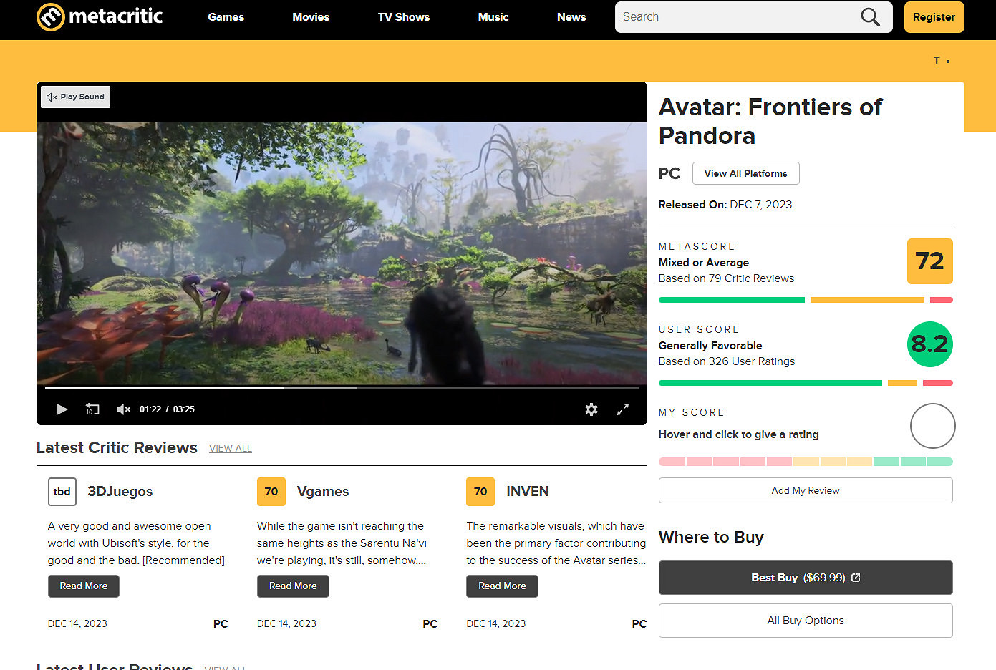Enter fullscreen video mode
This screenshot has width=996, height=670.
pyautogui.click(x=623, y=409)
